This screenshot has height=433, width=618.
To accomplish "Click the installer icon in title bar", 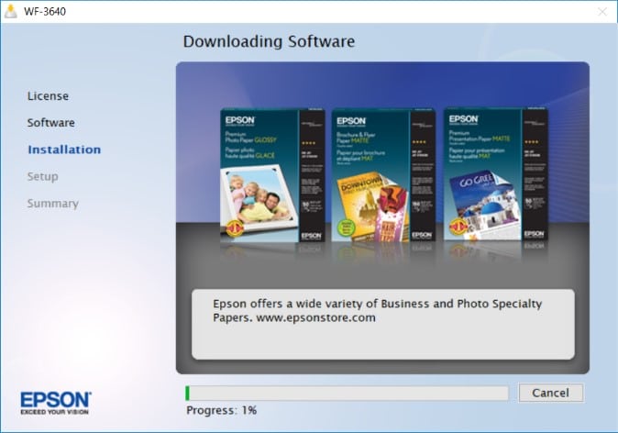I will point(11,11).
